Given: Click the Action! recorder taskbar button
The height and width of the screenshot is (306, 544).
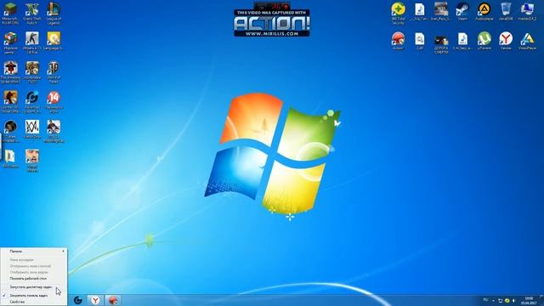Looking at the screenshot, I should click(113, 300).
